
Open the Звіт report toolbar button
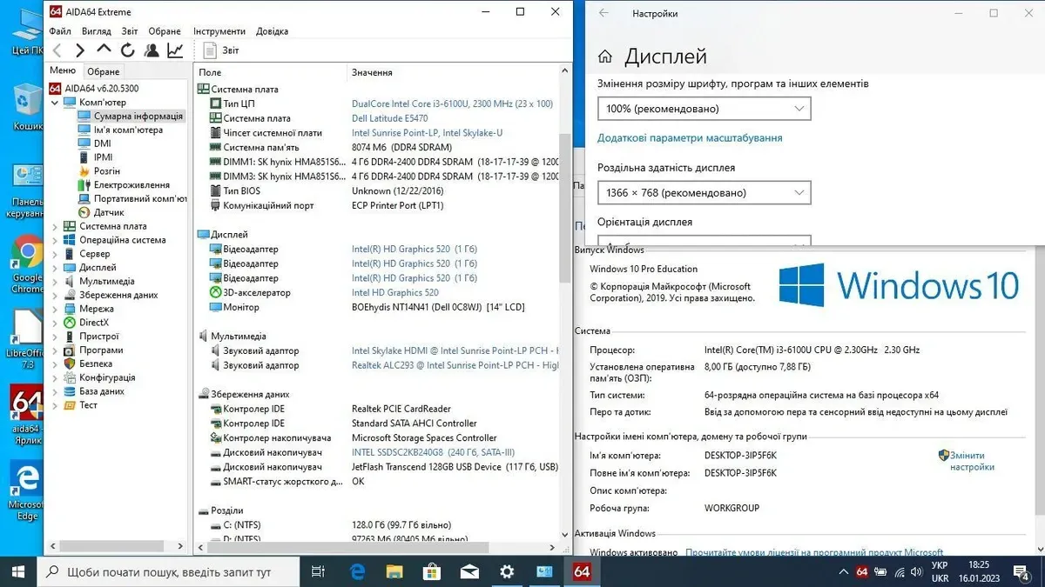point(221,50)
